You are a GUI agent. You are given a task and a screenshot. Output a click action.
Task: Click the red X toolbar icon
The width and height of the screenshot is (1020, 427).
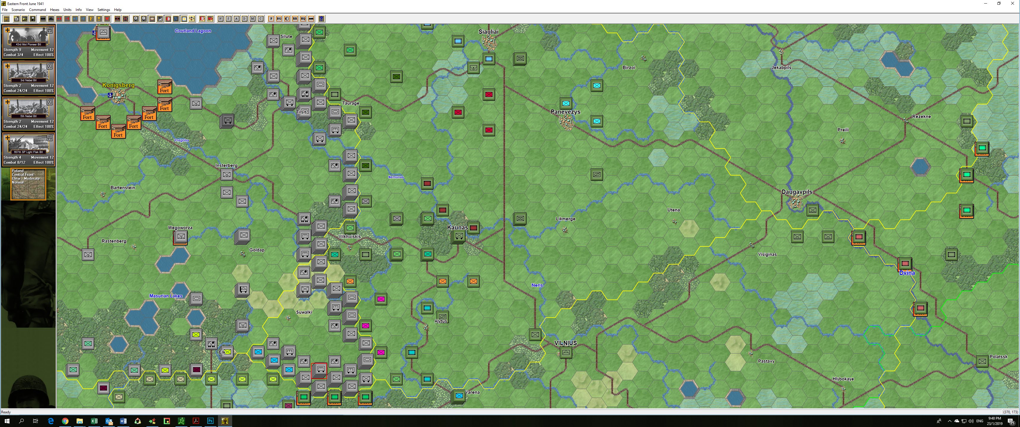107,19
